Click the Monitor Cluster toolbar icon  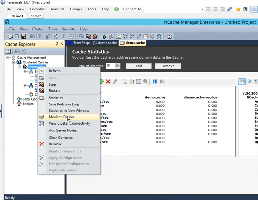pos(152,36)
